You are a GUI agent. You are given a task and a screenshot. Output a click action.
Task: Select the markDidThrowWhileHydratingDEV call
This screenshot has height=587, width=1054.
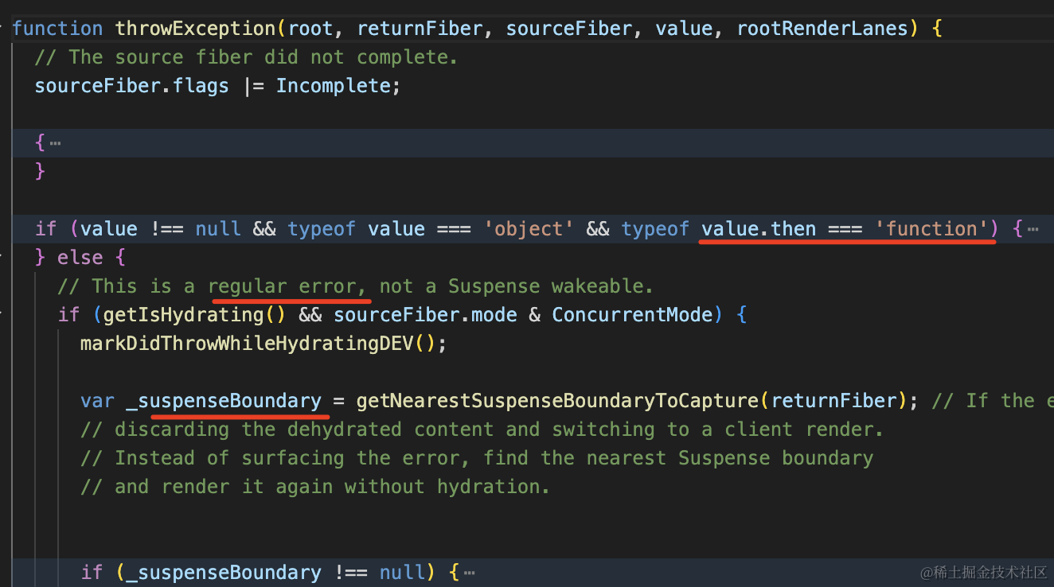pos(248,343)
